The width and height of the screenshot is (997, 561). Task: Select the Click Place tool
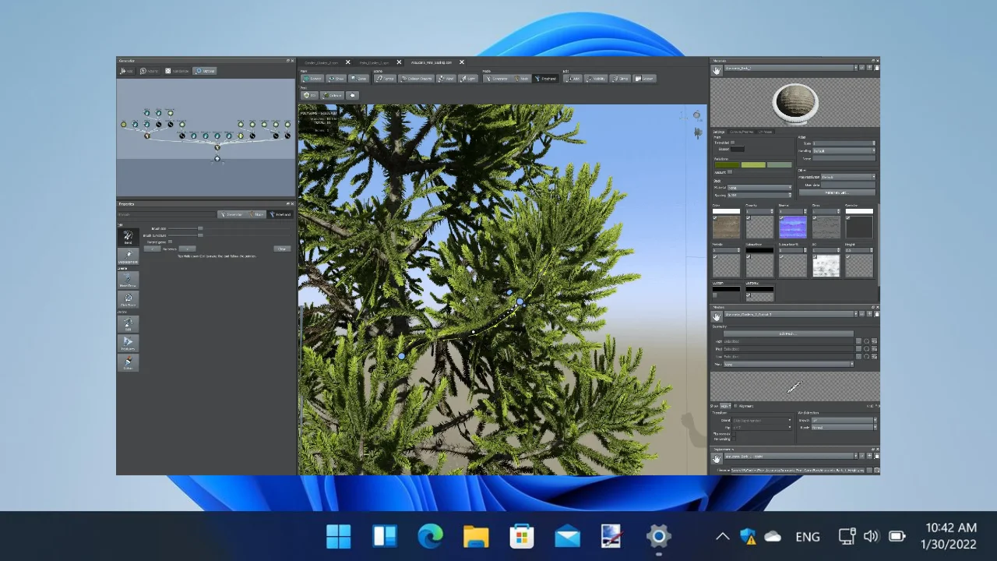tap(128, 299)
